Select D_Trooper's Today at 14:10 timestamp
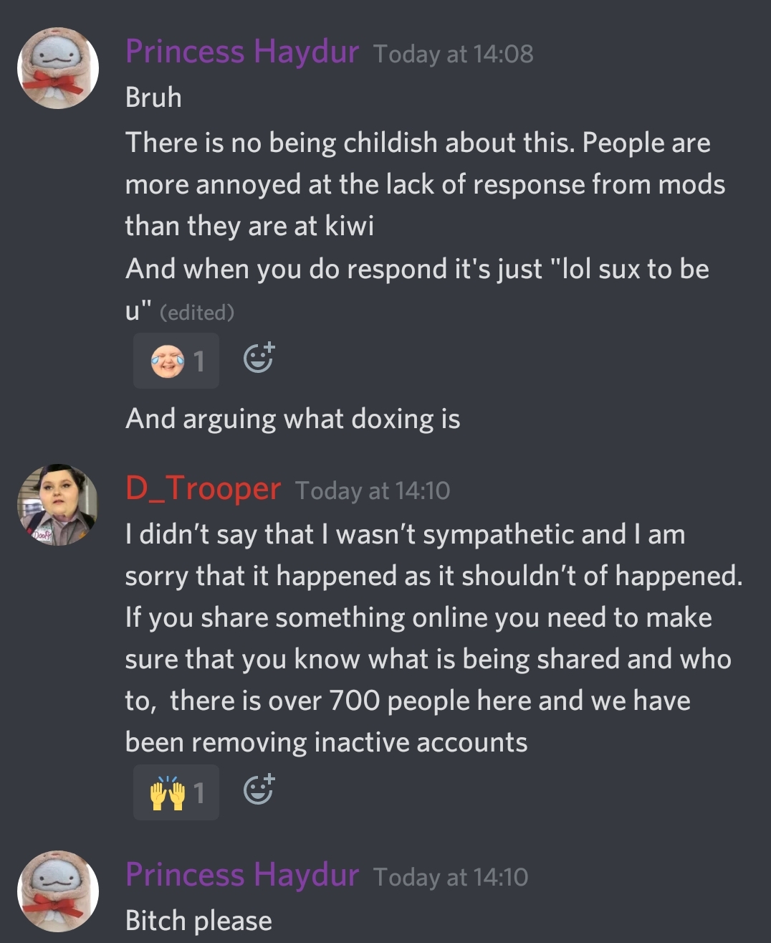This screenshot has height=943, width=771. pyautogui.click(x=373, y=491)
